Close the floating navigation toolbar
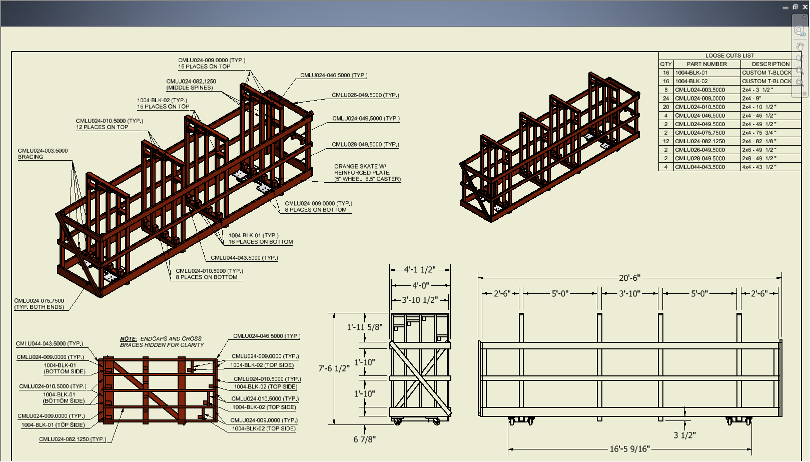This screenshot has width=810, height=462. 804,17
